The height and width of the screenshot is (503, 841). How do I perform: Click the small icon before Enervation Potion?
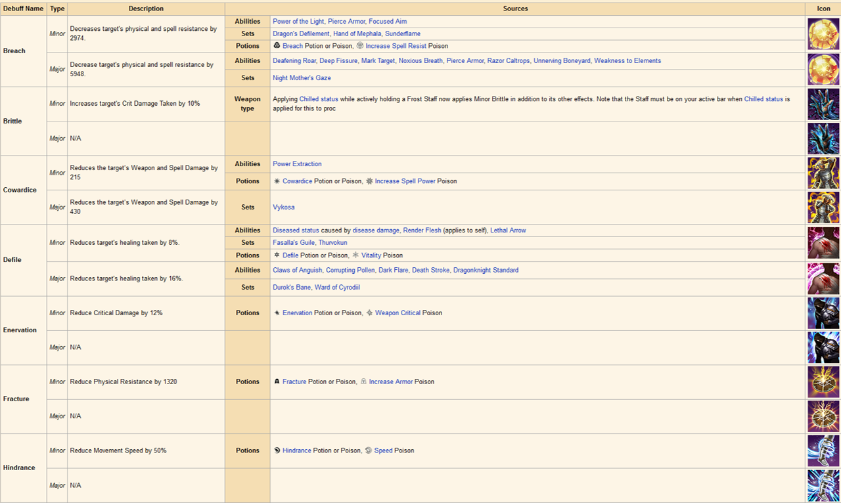(277, 313)
